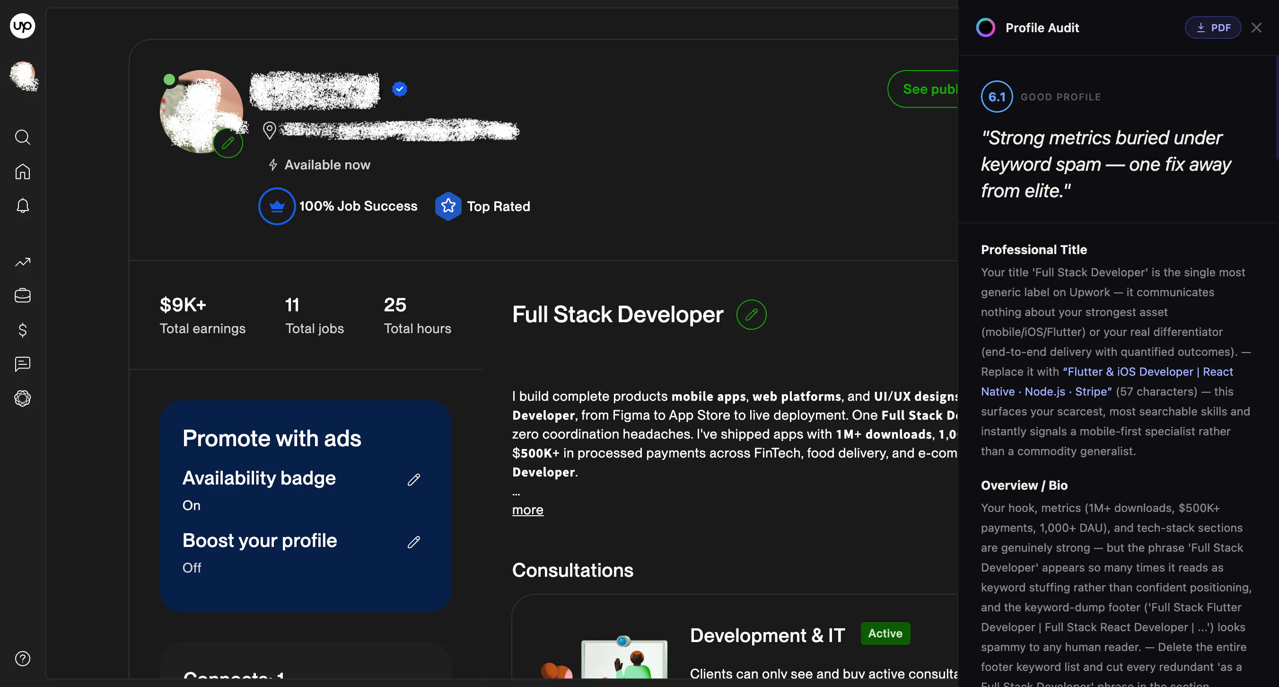Click the Active consultation status badge

885,634
